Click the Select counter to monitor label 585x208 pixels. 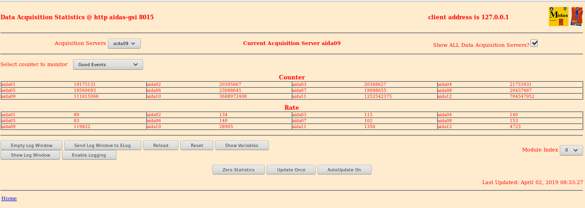(34, 64)
